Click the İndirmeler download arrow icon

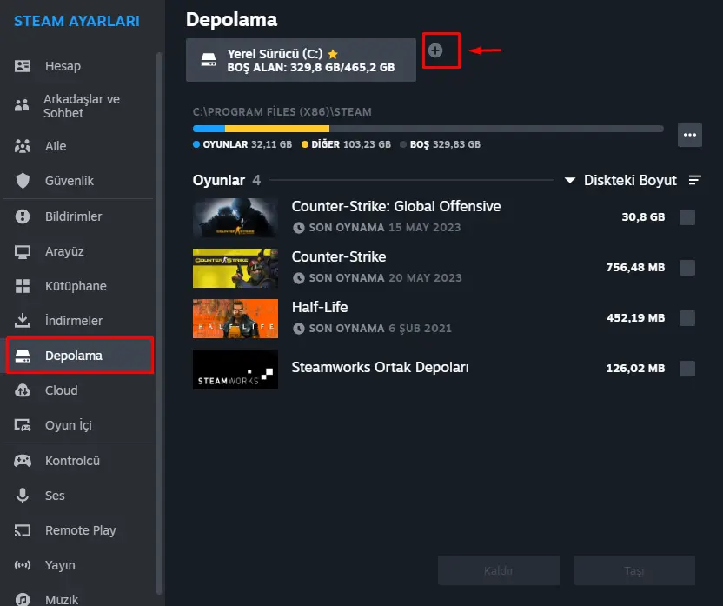23,321
